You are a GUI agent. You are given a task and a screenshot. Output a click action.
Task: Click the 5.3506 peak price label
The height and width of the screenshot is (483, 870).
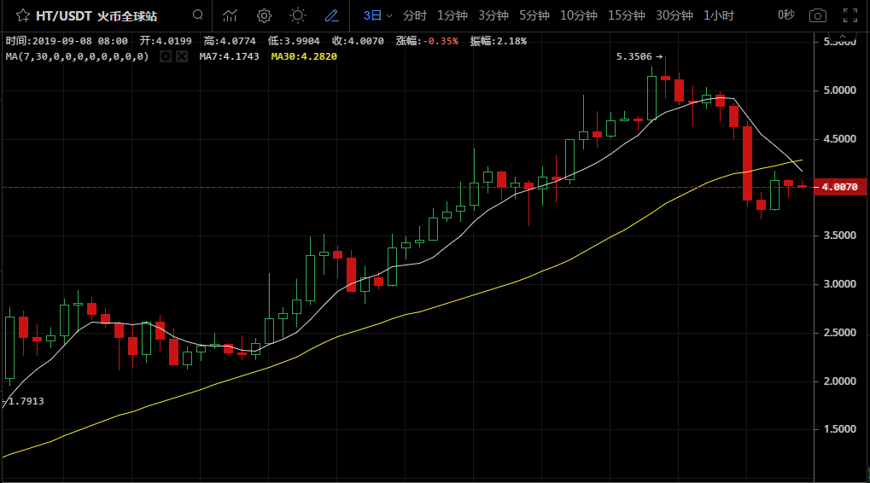[634, 56]
